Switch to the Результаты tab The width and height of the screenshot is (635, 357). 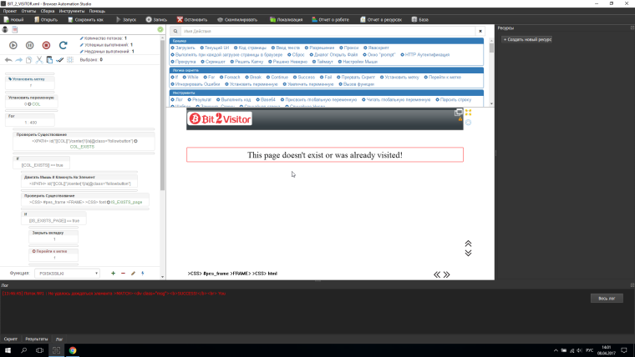point(37,339)
